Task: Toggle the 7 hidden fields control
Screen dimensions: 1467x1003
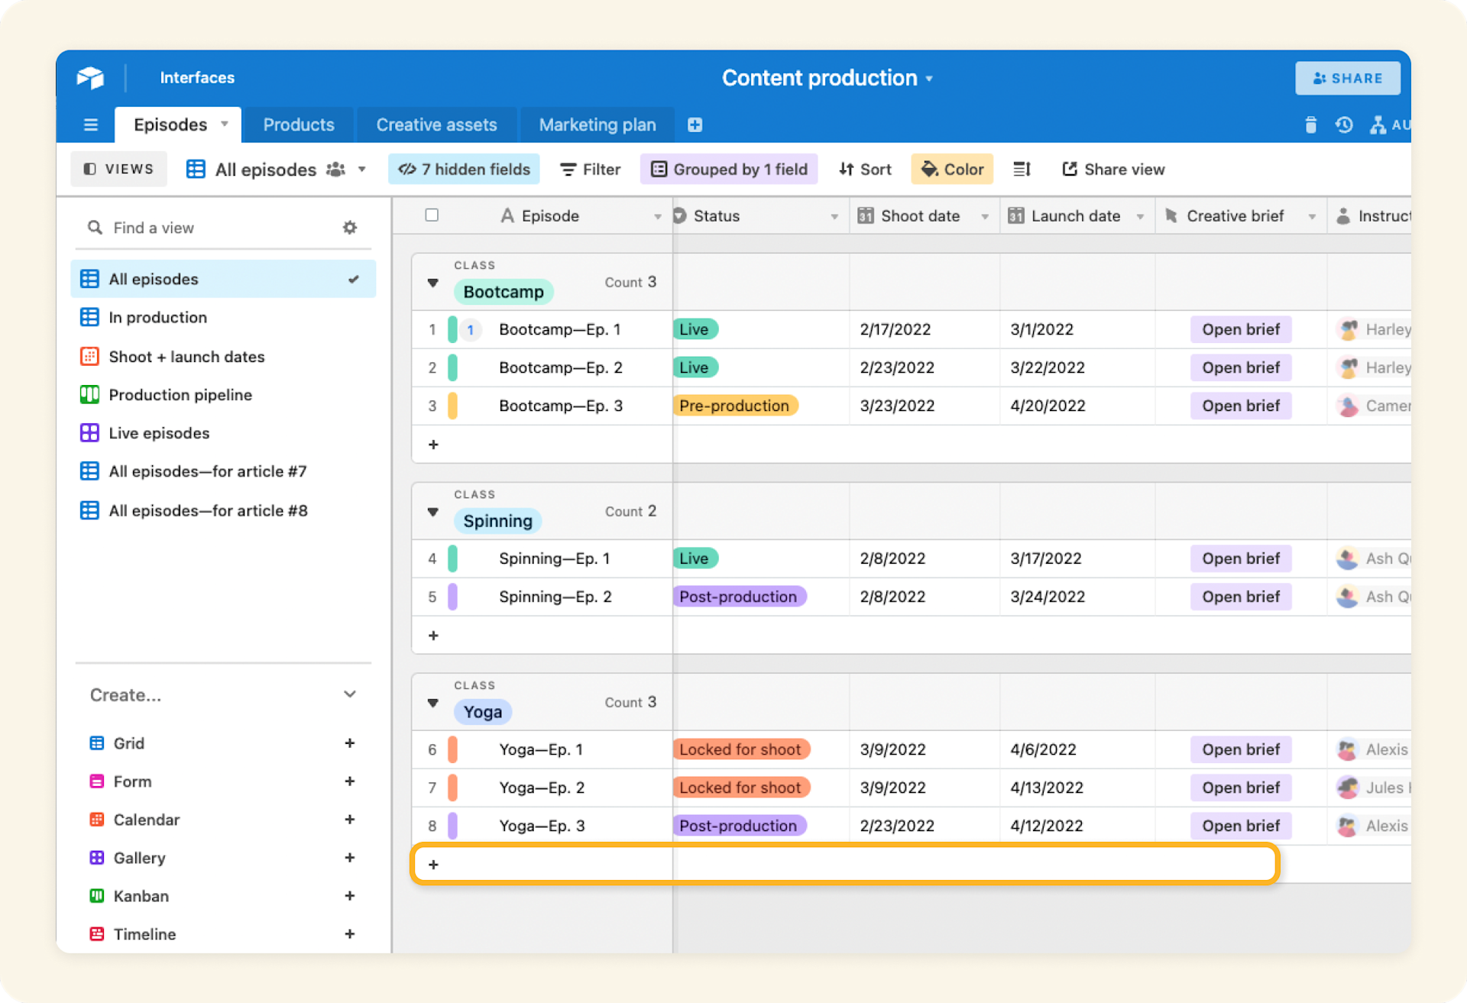Action: pos(463,169)
